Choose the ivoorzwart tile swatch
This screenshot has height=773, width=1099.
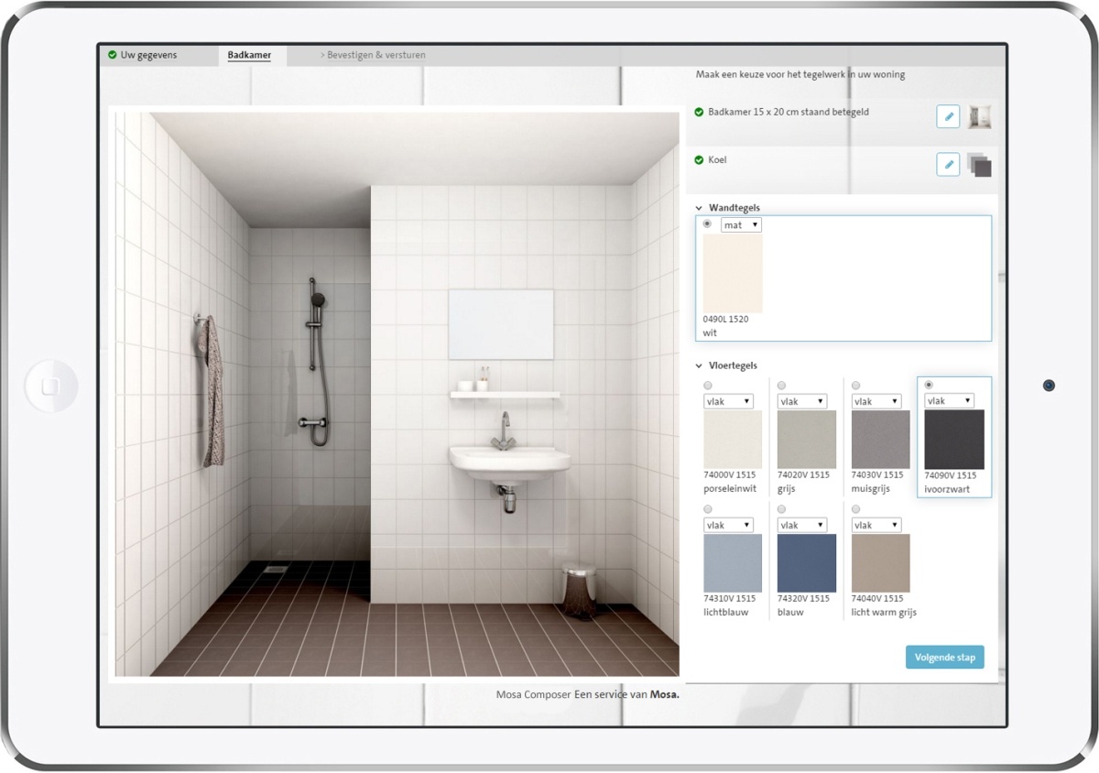pyautogui.click(x=954, y=439)
